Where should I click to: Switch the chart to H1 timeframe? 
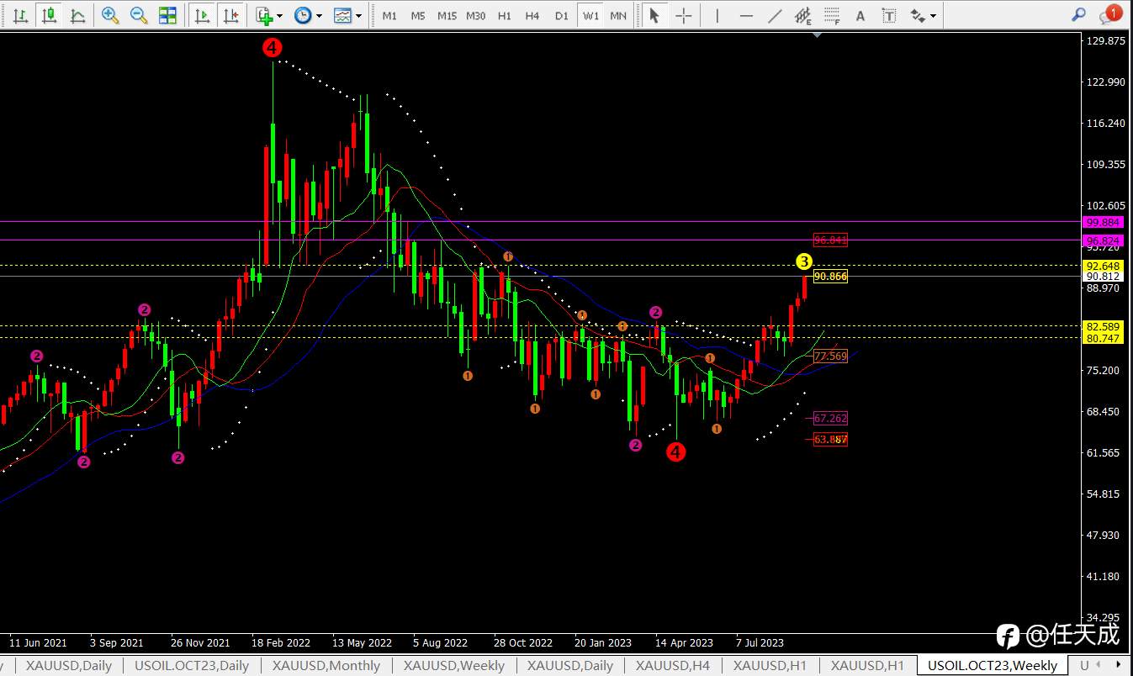(504, 16)
